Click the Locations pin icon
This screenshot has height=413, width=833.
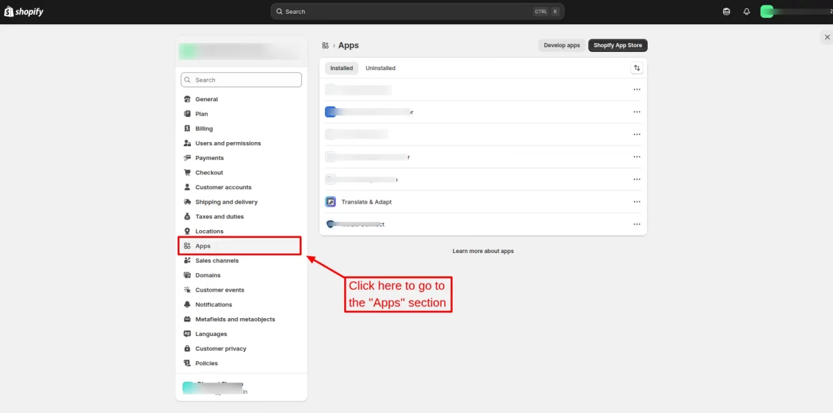(x=187, y=231)
